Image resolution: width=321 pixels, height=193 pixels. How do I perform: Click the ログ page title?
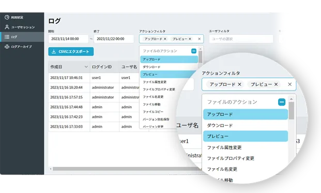(54, 21)
